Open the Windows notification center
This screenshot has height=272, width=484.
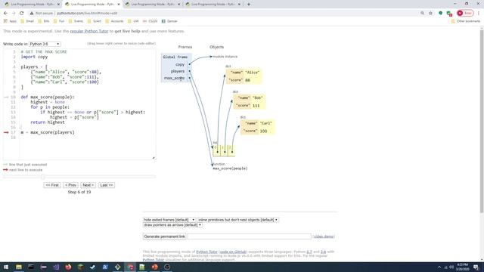point(476,267)
